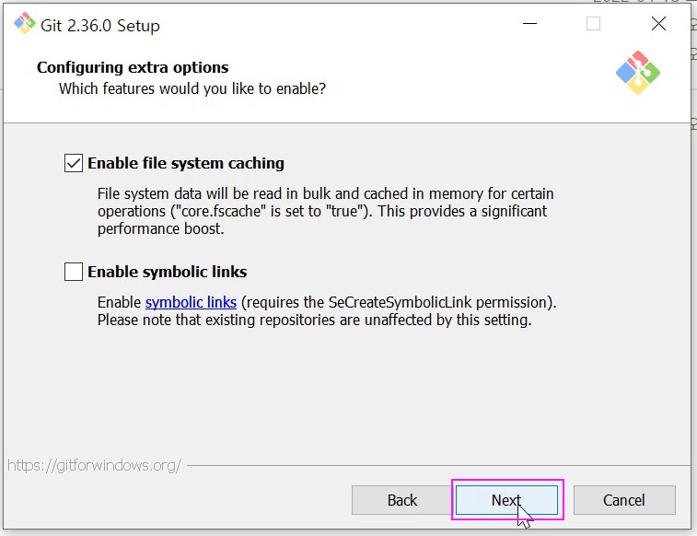Click 'Which features would you like to enable?' subtitle
Screen dimensions: 697x536
(192, 89)
